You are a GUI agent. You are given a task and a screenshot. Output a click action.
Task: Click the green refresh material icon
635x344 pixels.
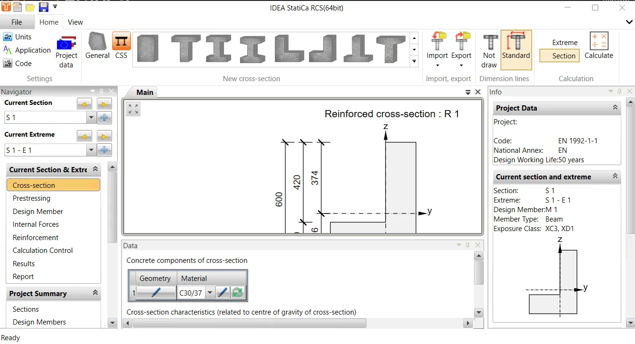pos(237,293)
